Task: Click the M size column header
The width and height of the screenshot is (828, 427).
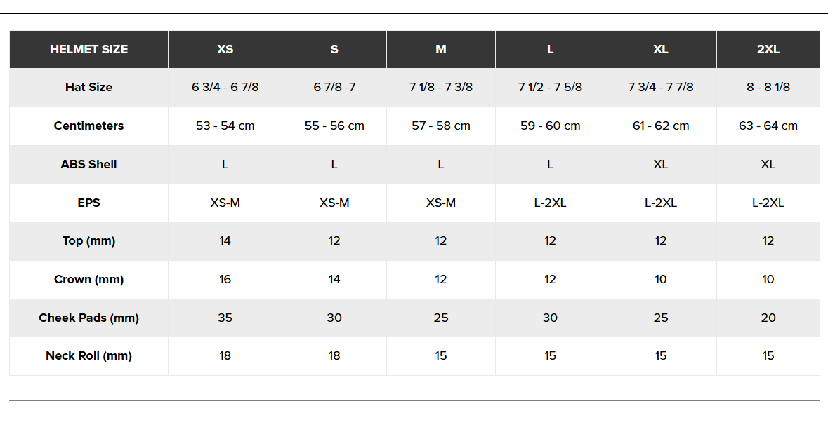Action: [x=441, y=49]
